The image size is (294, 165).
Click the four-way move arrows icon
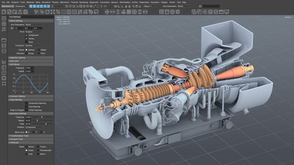(107, 12)
